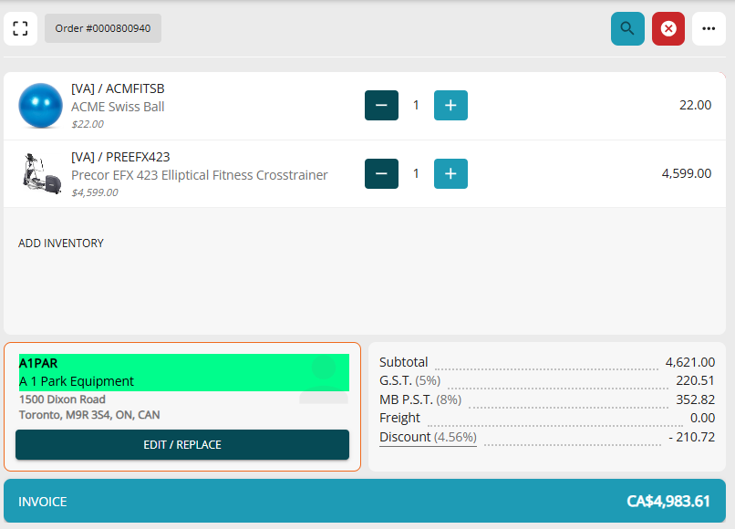Increase Precor EFX 423 quantity
This screenshot has width=735, height=529.
[x=450, y=173]
